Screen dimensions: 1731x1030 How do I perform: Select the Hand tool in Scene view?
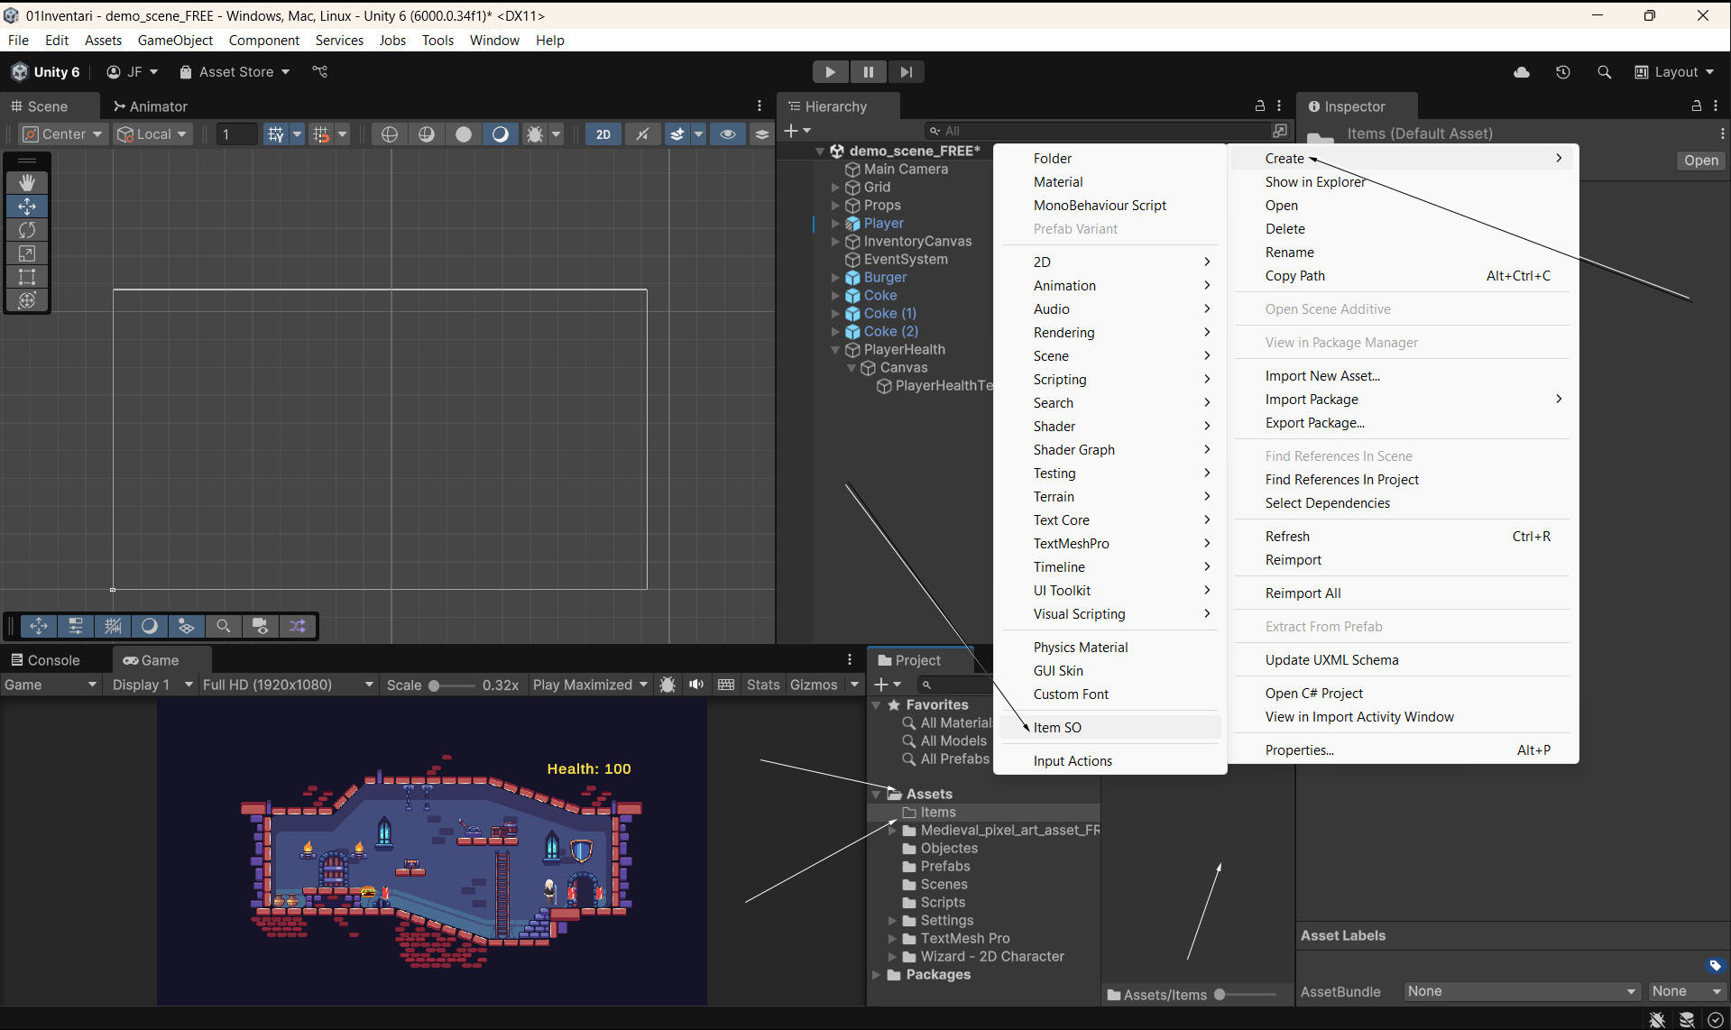(27, 183)
